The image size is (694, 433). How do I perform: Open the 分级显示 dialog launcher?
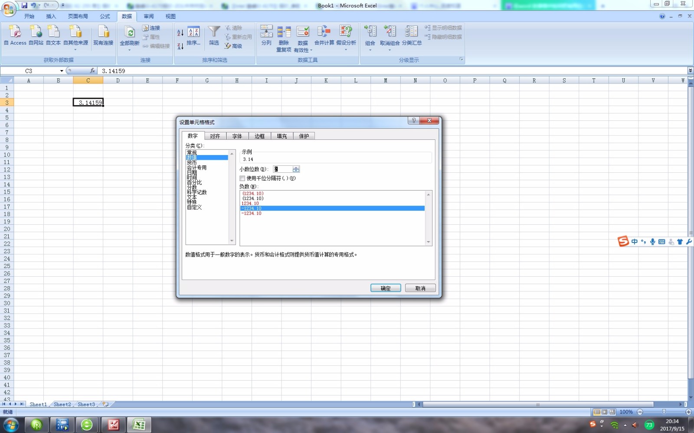coord(461,59)
